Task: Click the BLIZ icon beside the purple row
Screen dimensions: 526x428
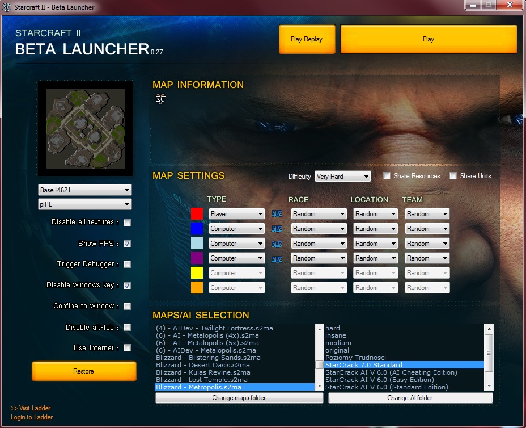Action: click(x=277, y=259)
